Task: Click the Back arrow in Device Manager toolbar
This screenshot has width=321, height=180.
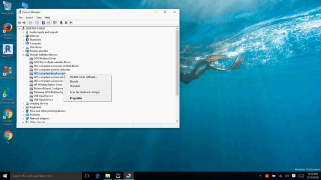Action: pyautogui.click(x=20, y=22)
